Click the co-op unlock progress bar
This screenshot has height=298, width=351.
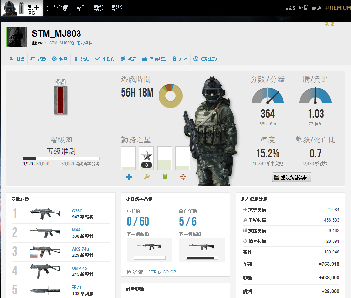coord(202,258)
